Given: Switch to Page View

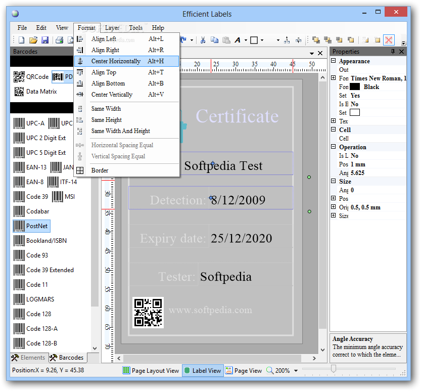Looking at the screenshot, I should (x=244, y=371).
